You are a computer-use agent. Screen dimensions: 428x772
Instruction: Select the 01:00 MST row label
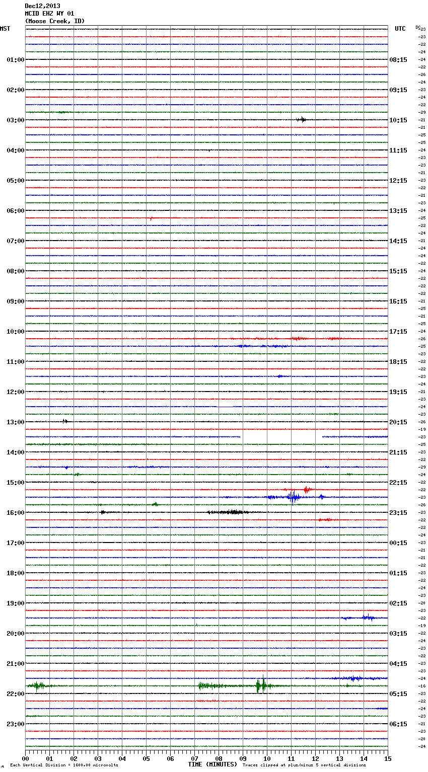(16, 60)
